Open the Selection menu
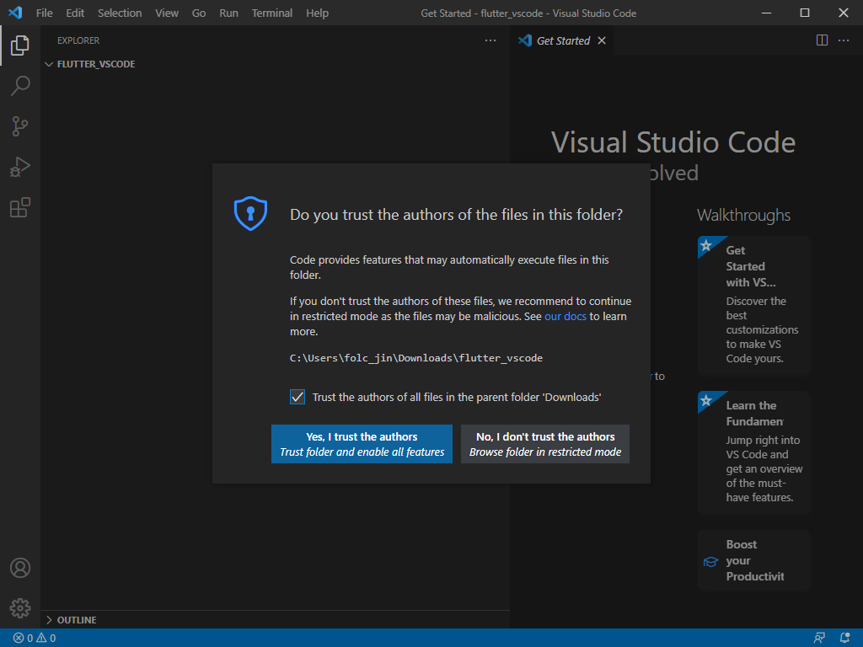The height and width of the screenshot is (647, 863). tap(120, 13)
